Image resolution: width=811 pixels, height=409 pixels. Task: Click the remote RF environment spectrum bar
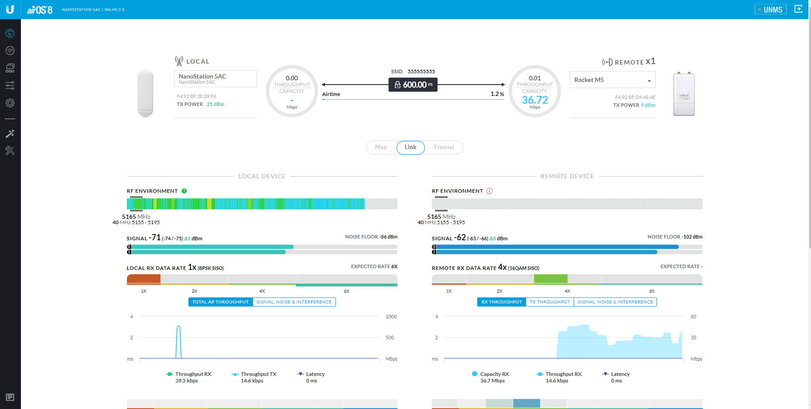pos(567,204)
